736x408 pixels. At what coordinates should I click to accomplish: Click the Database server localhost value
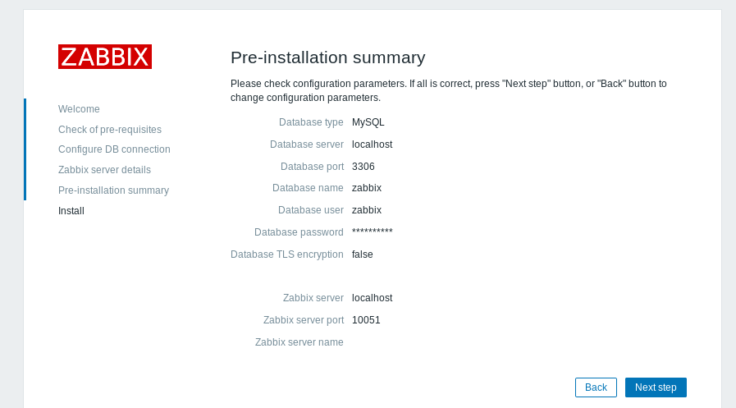pos(373,144)
